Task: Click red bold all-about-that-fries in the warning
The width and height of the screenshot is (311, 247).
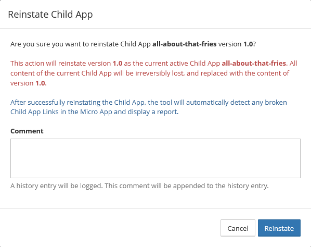Action: click(254, 64)
